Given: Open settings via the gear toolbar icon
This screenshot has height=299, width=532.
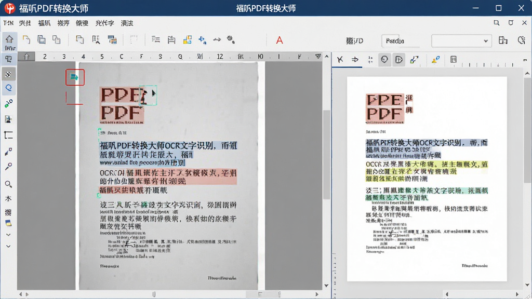Looking at the screenshot, I should (x=231, y=39).
